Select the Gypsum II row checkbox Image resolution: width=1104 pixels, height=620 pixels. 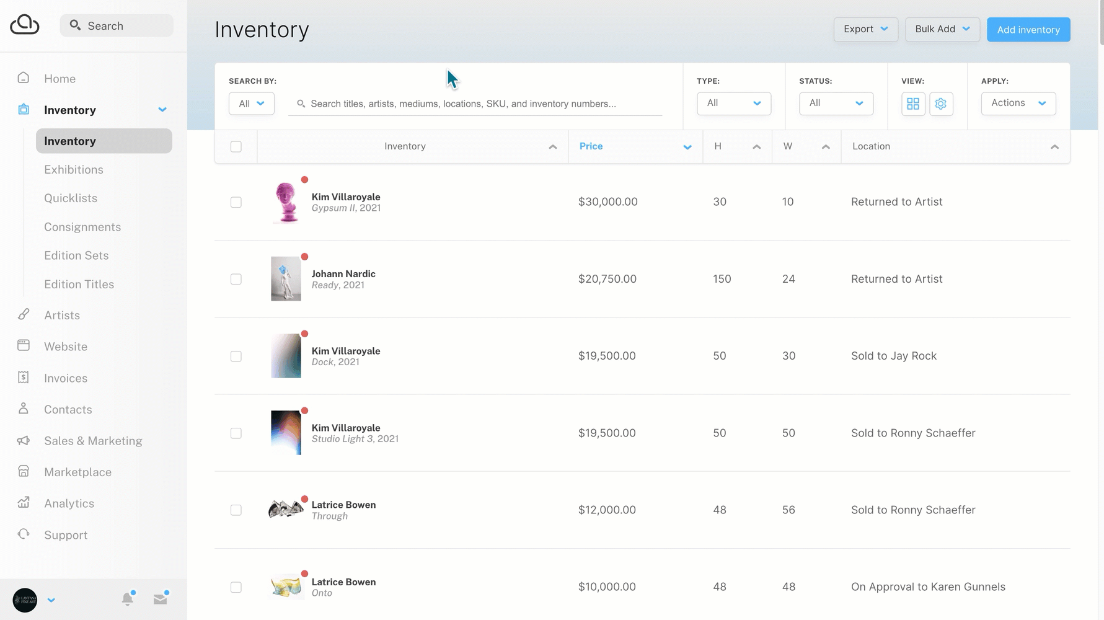tap(236, 202)
